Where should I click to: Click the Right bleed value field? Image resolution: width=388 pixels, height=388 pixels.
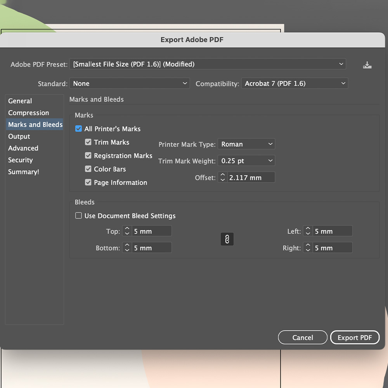[x=333, y=248]
